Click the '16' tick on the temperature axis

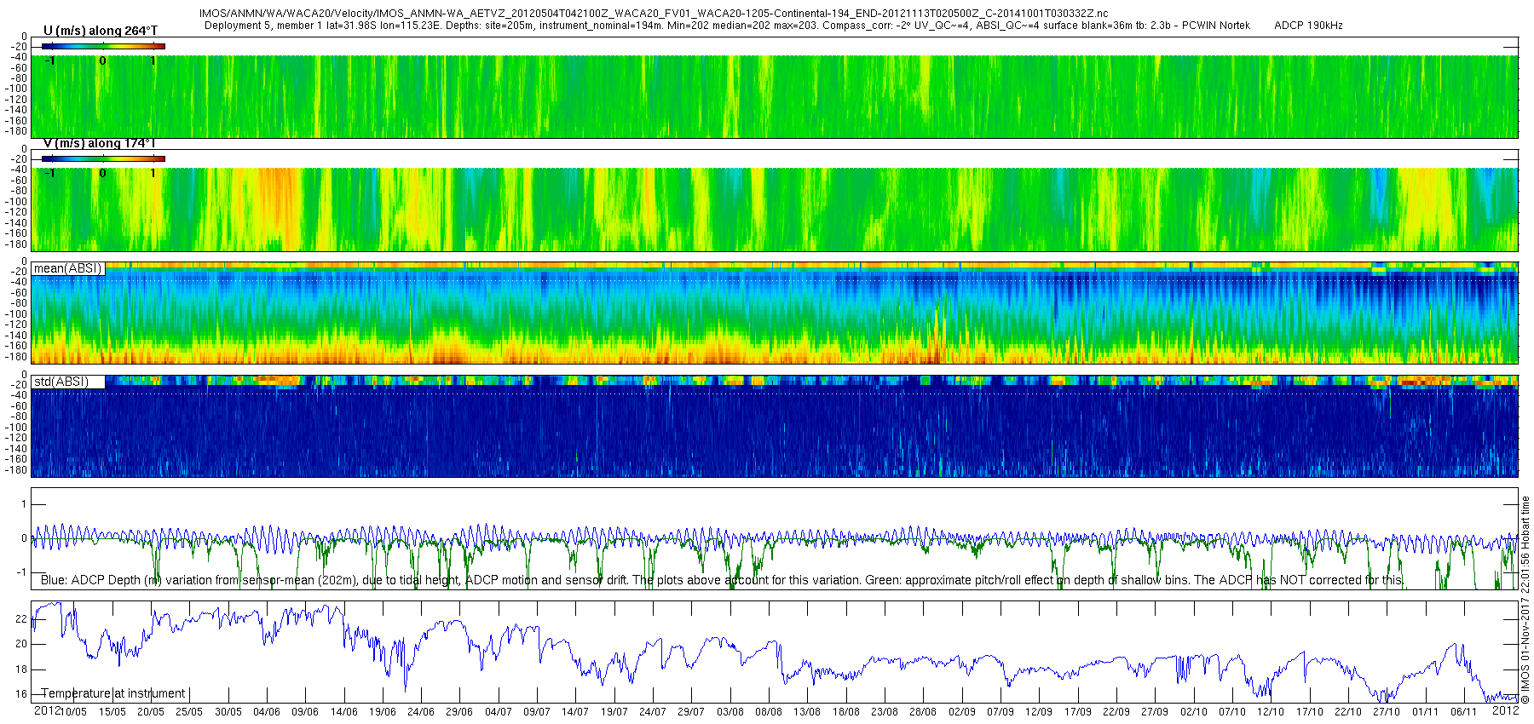coord(21,694)
